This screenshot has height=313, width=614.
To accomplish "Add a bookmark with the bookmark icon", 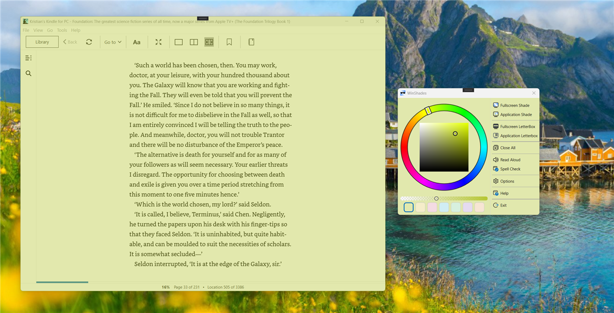I will pyautogui.click(x=229, y=41).
